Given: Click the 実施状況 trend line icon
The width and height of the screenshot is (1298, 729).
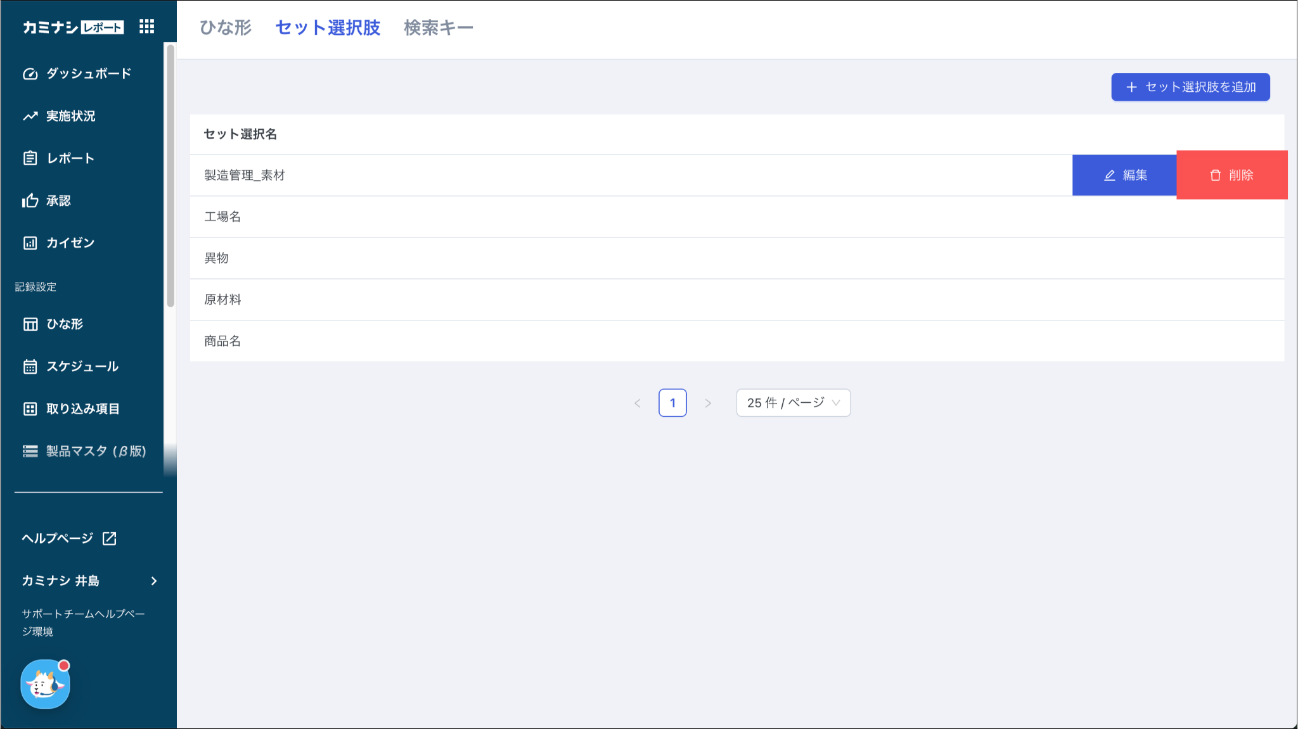Looking at the screenshot, I should coord(30,117).
